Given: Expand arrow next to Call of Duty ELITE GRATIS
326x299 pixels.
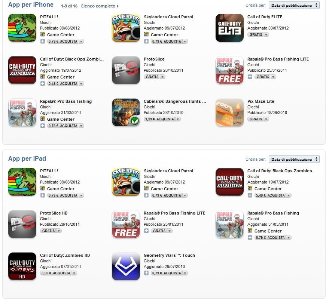Looking at the screenshot, I should click(266, 35).
